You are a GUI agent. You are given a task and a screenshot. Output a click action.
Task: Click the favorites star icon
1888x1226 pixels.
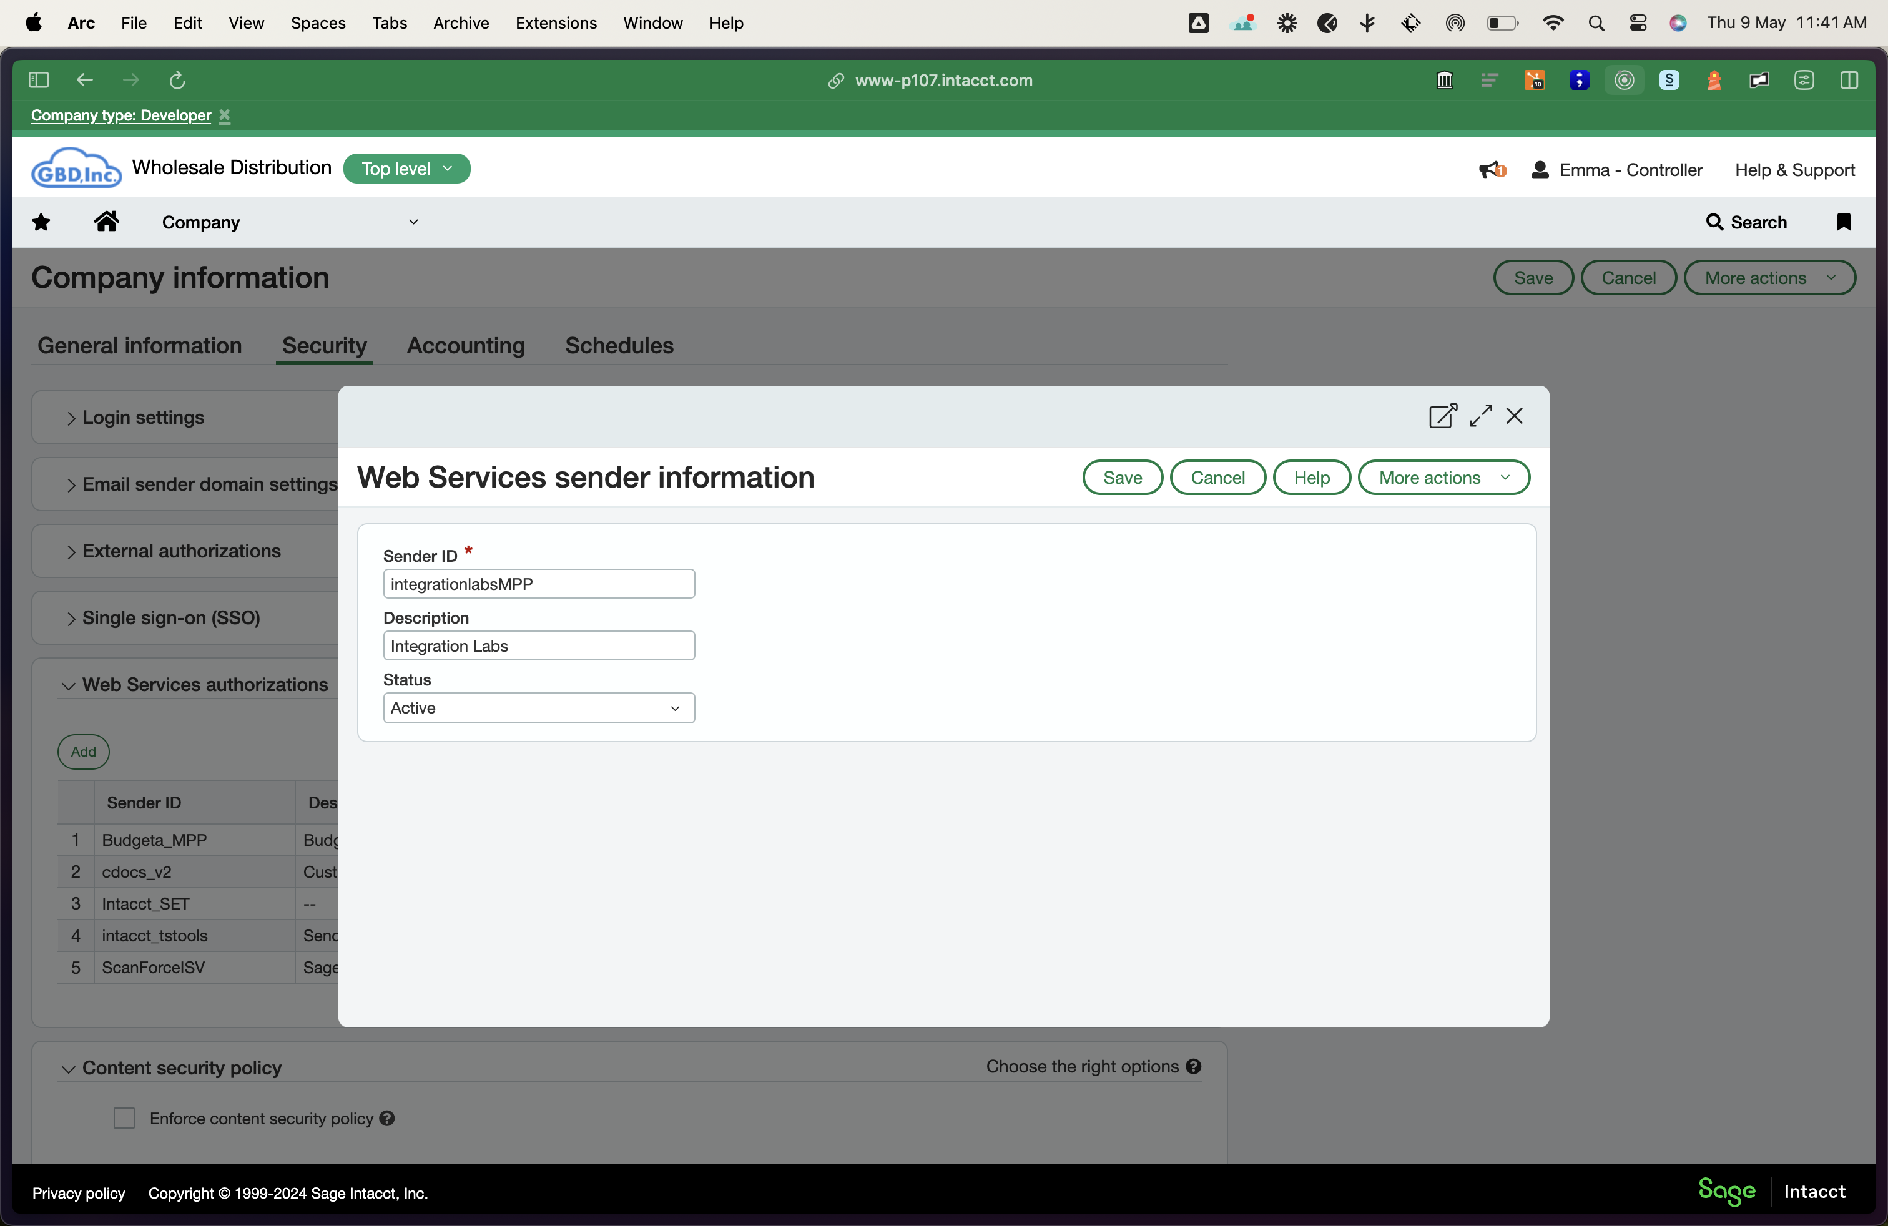coord(41,222)
